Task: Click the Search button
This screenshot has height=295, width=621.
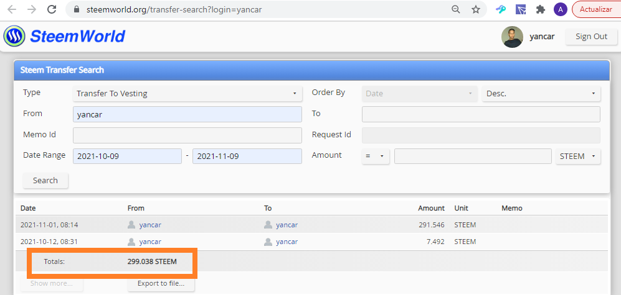Action: [45, 181]
